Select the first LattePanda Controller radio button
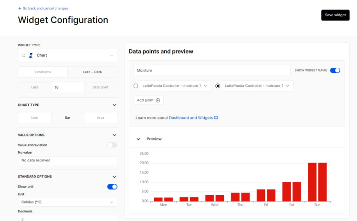 click(136, 86)
